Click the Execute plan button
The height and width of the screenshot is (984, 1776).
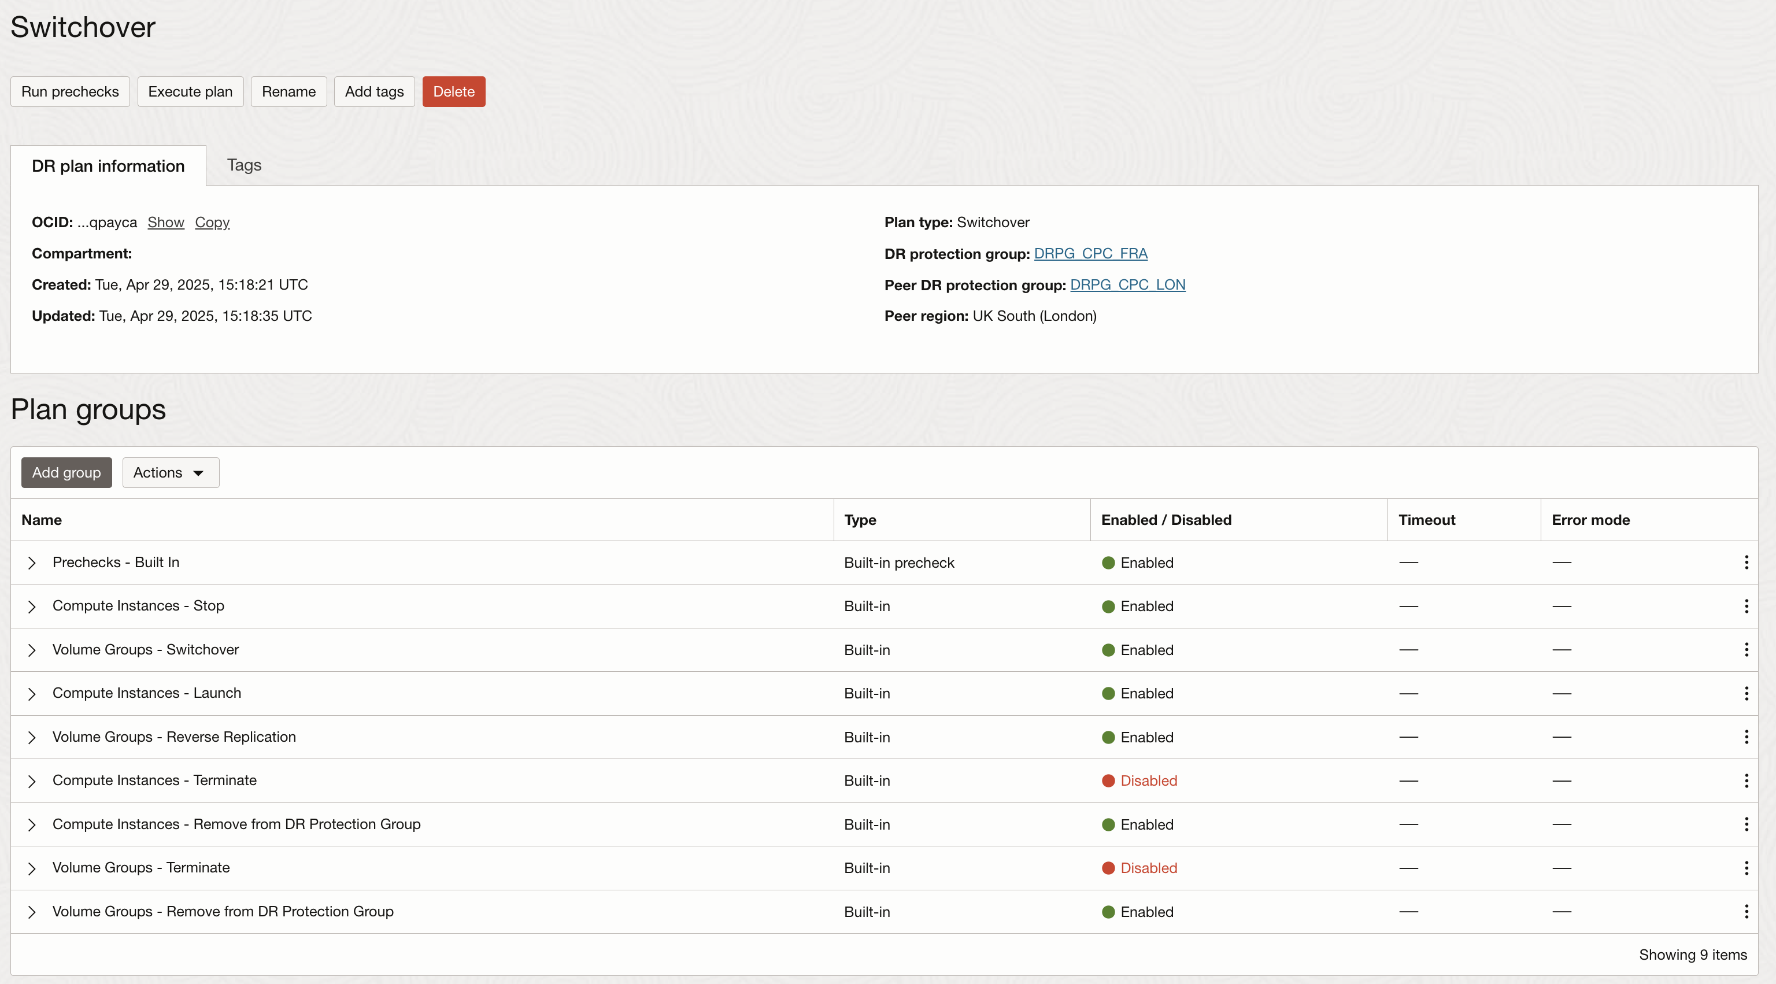pyautogui.click(x=190, y=91)
